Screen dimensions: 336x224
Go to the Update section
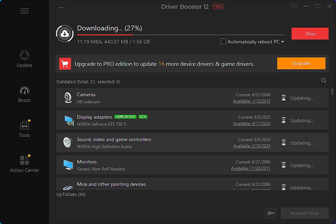point(24,59)
